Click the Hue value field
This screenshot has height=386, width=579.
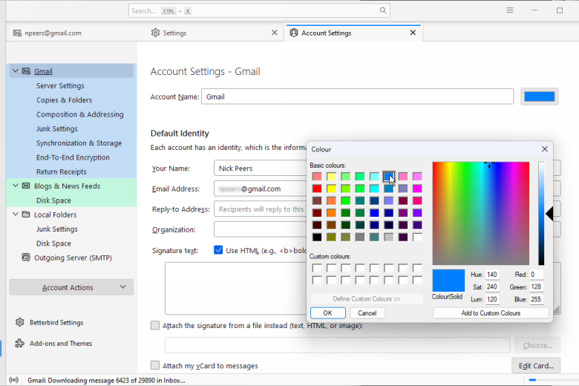493,275
